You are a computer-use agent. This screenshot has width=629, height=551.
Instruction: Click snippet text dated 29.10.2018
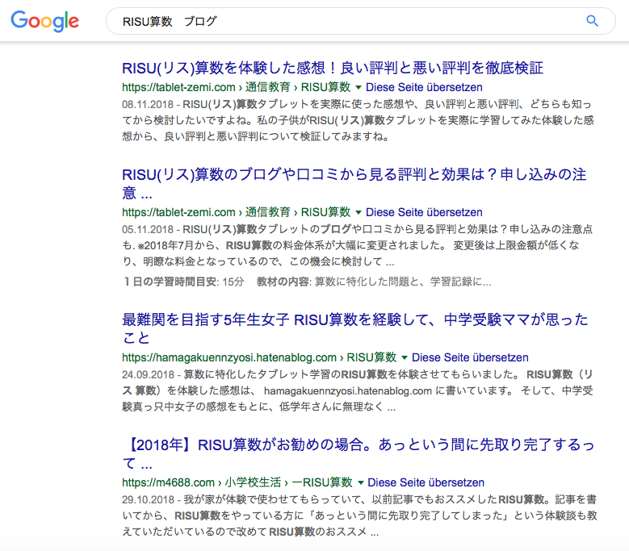(359, 516)
